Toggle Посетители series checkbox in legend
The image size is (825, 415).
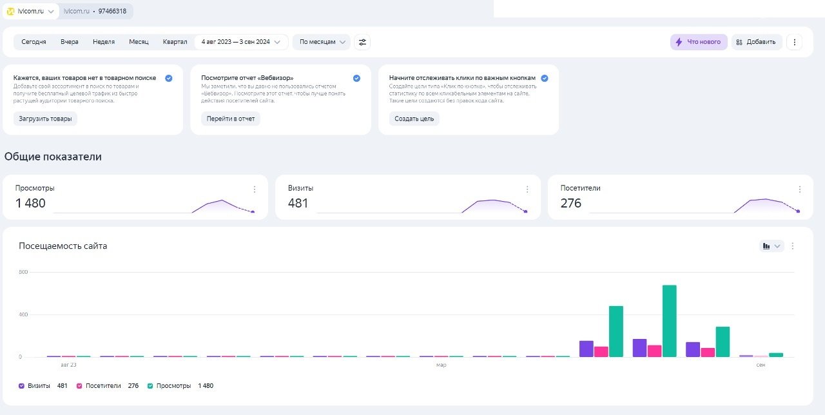coord(80,386)
